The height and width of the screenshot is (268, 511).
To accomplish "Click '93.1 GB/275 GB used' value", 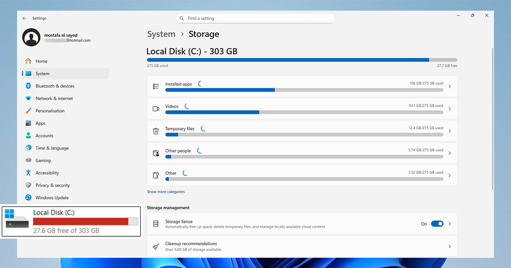I will click(426, 105).
